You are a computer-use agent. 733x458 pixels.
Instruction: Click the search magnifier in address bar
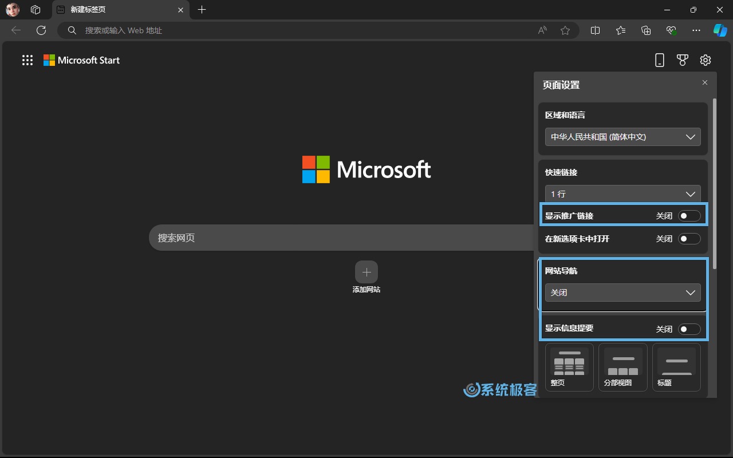point(72,30)
